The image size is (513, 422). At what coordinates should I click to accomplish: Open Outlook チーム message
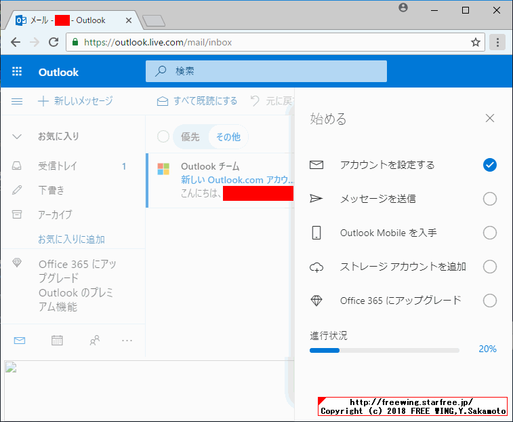click(220, 180)
